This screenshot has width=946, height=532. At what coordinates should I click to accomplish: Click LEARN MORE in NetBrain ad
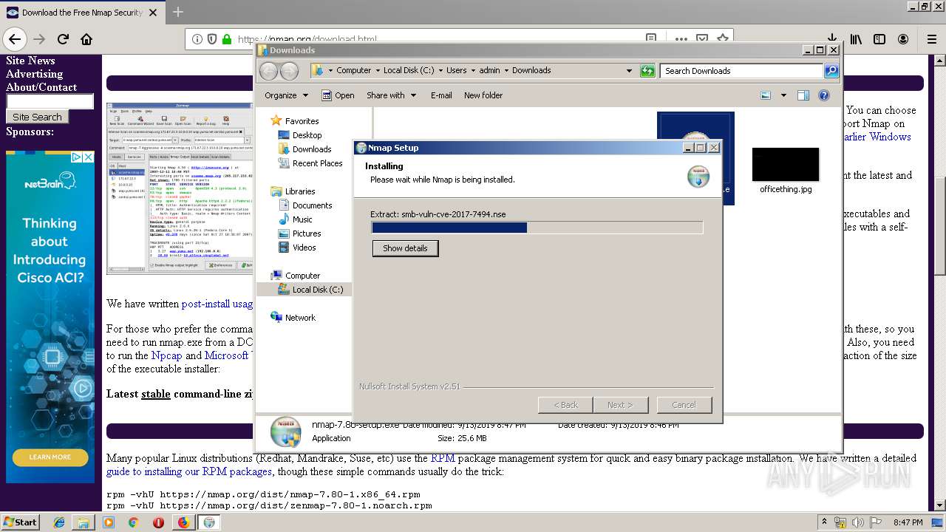pyautogui.click(x=50, y=457)
